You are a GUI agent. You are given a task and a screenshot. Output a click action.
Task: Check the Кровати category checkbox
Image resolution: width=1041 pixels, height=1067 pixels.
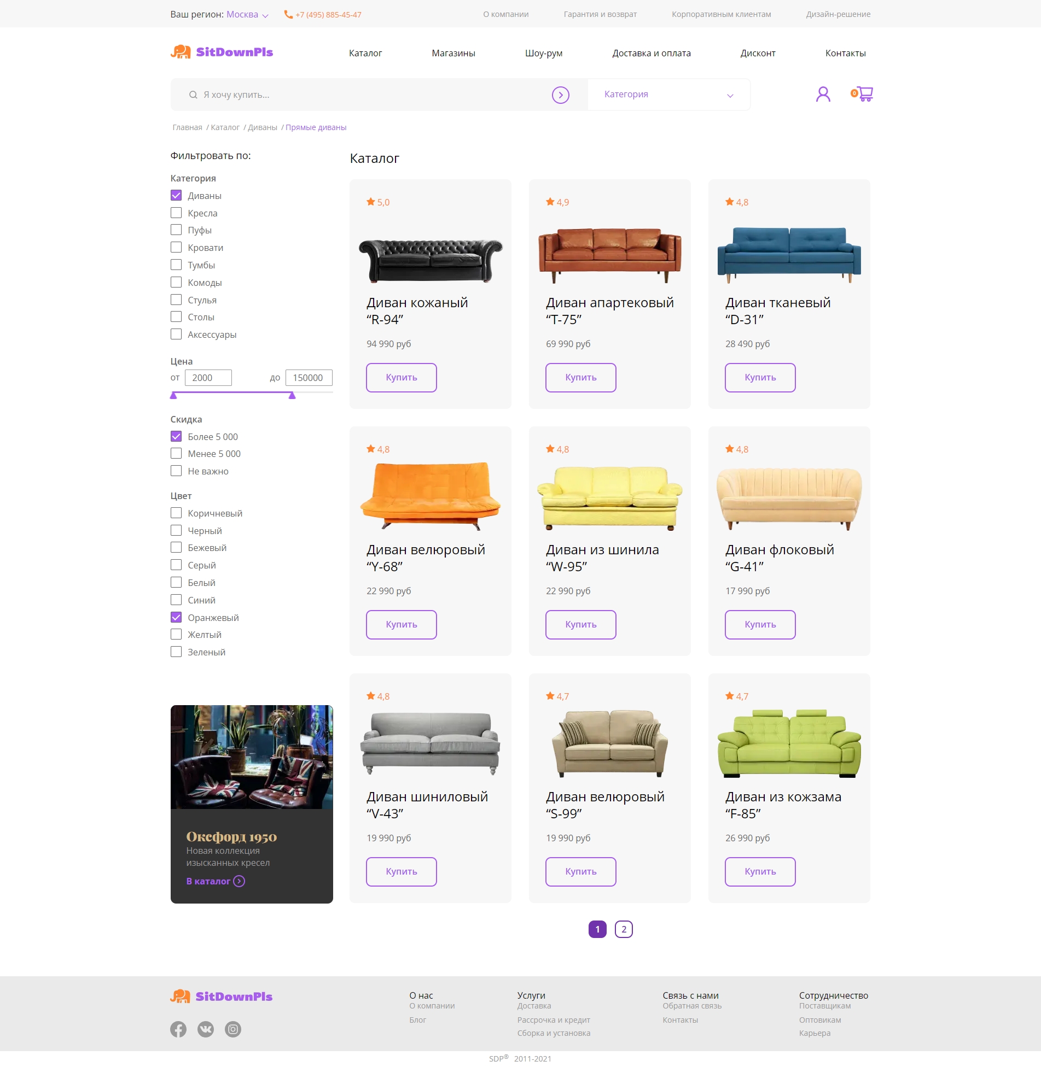tap(176, 247)
